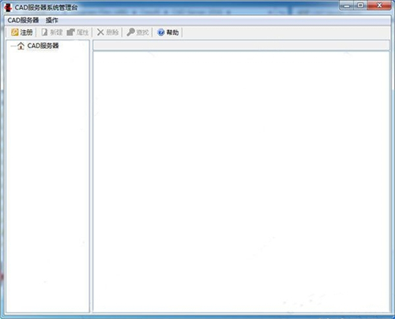Click the 新建 new document icon

coord(44,32)
